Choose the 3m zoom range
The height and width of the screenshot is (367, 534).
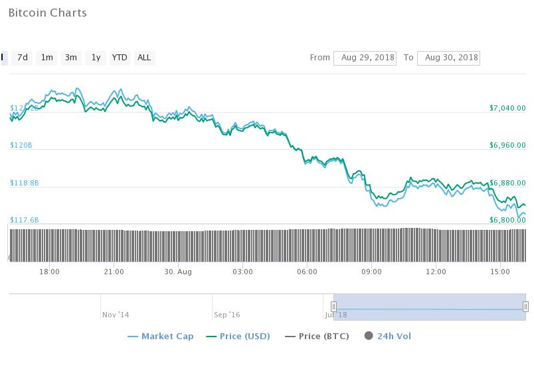70,58
